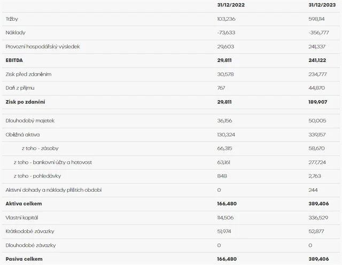Select the Aktiva celkem row label

tap(24, 204)
